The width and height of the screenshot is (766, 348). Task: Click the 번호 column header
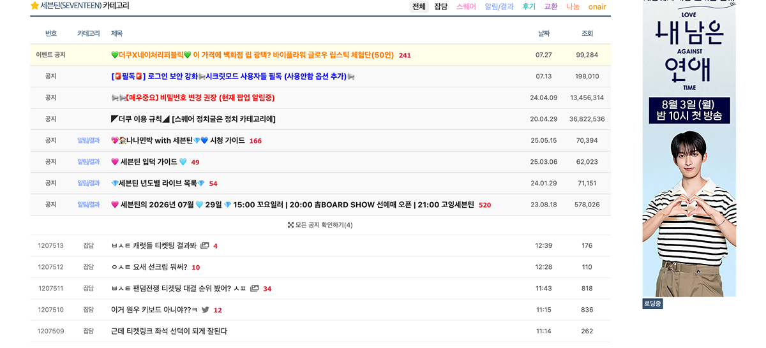click(51, 33)
